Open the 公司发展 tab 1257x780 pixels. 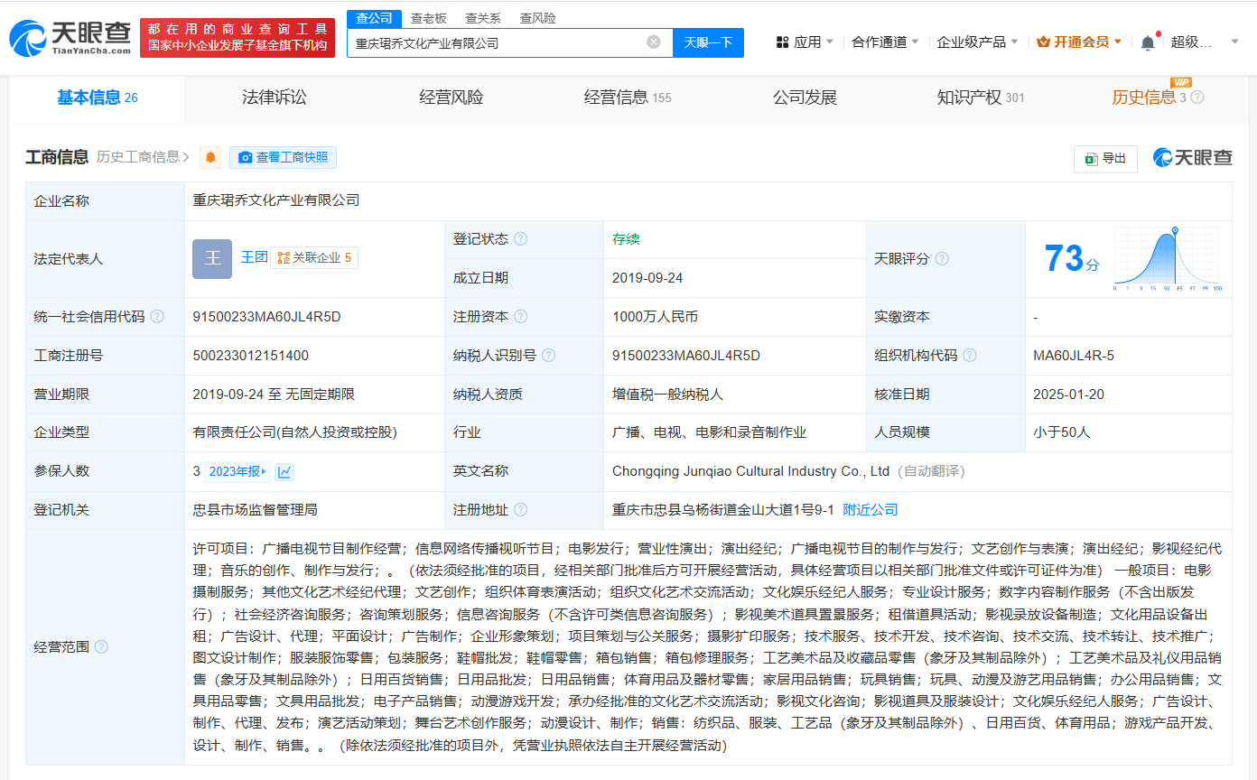point(805,97)
